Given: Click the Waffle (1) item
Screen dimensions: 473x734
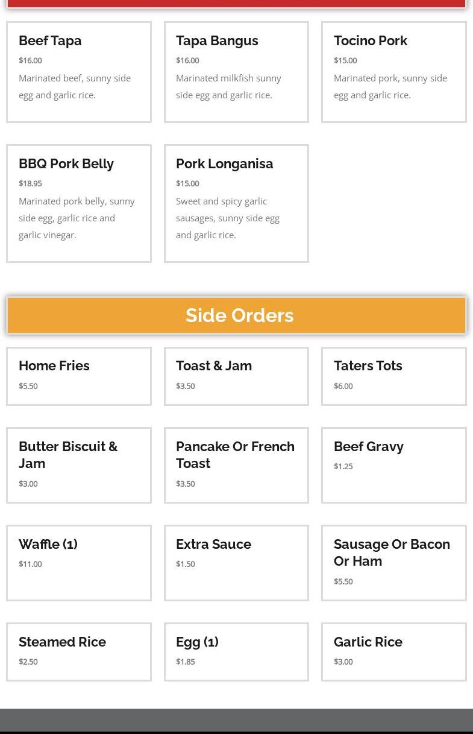Looking at the screenshot, I should [48, 545].
